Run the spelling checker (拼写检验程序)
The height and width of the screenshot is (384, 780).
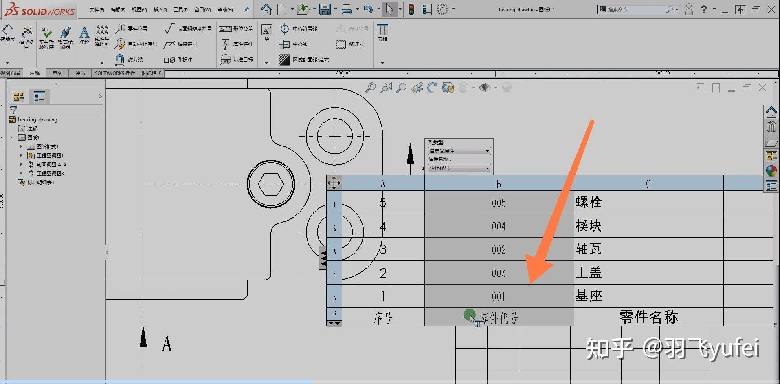point(46,38)
